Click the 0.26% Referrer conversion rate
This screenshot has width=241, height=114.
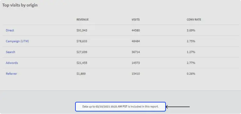[191, 74]
